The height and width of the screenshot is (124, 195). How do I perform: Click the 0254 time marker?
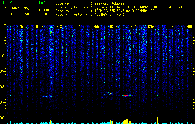(77, 27)
